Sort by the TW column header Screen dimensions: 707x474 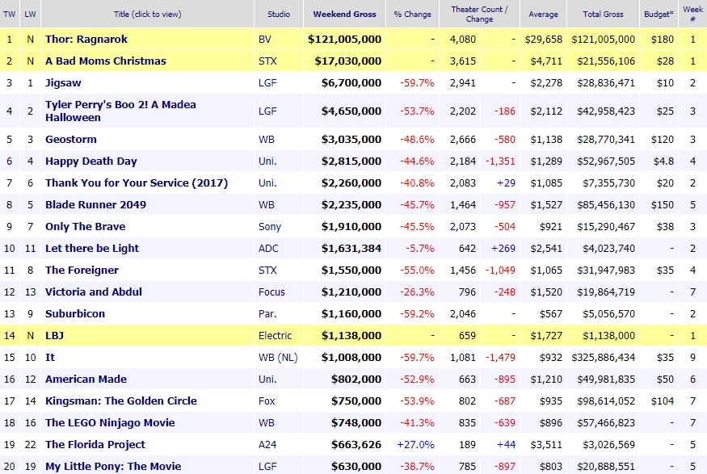[9, 14]
